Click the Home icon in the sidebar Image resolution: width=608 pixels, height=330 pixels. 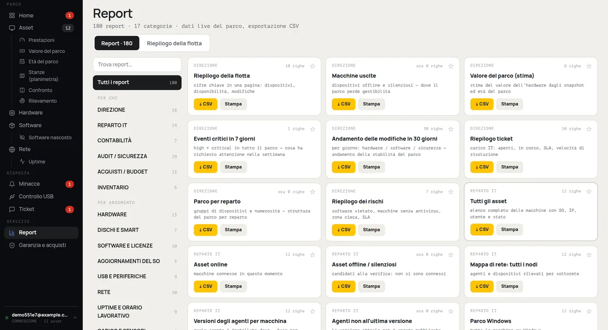coord(12,16)
